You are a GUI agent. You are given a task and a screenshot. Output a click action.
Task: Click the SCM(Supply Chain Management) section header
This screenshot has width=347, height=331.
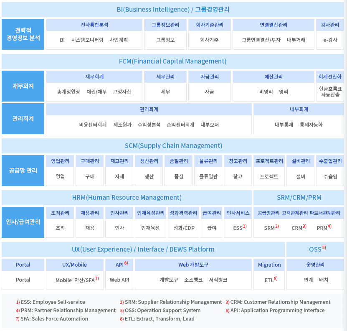(173, 146)
